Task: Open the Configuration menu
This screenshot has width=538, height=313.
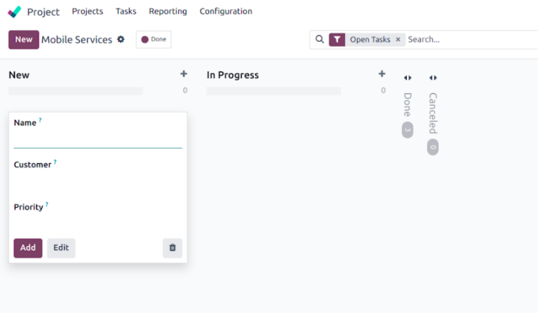Action: pyautogui.click(x=226, y=12)
